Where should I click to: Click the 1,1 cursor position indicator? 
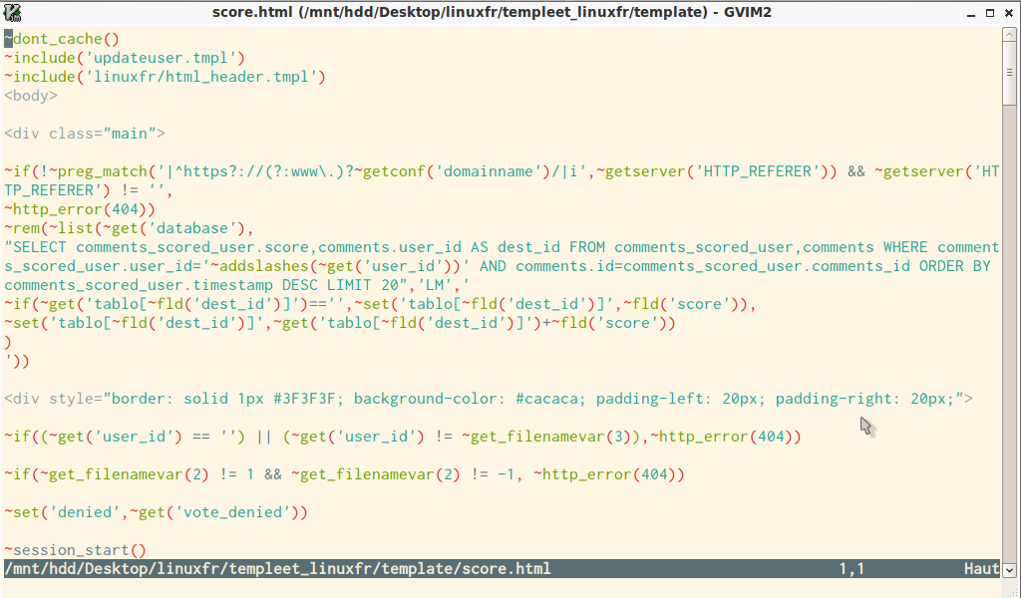851,569
